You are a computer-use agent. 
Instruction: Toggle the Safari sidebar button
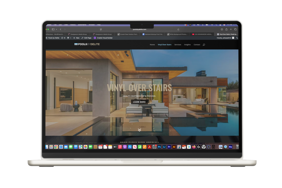(x=53, y=29)
